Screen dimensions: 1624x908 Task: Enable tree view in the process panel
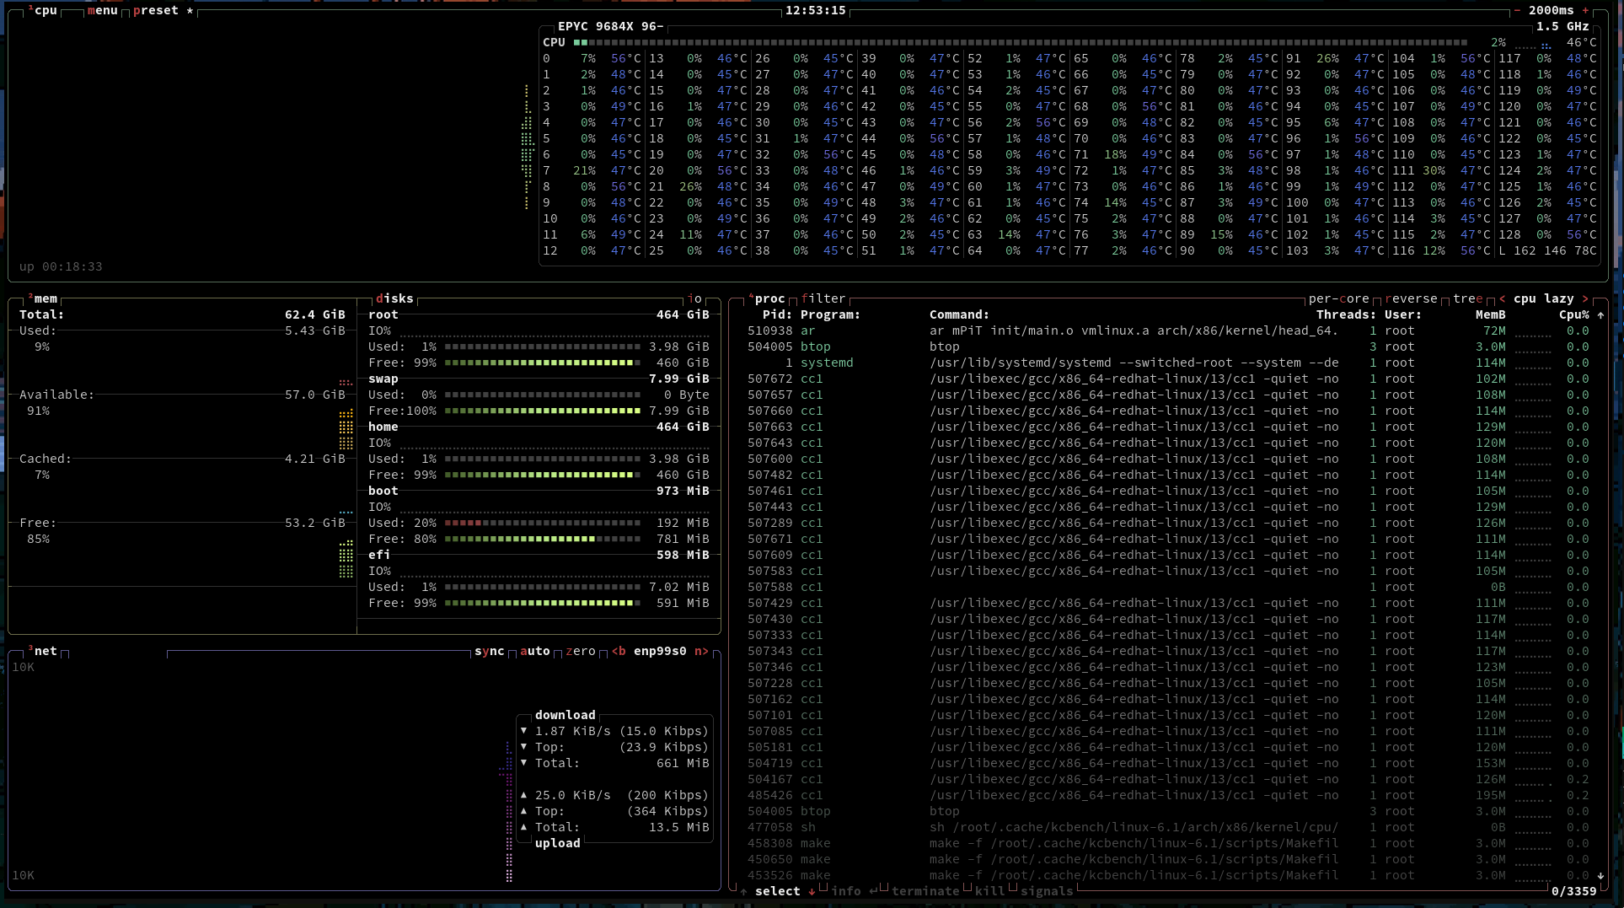tap(1466, 298)
